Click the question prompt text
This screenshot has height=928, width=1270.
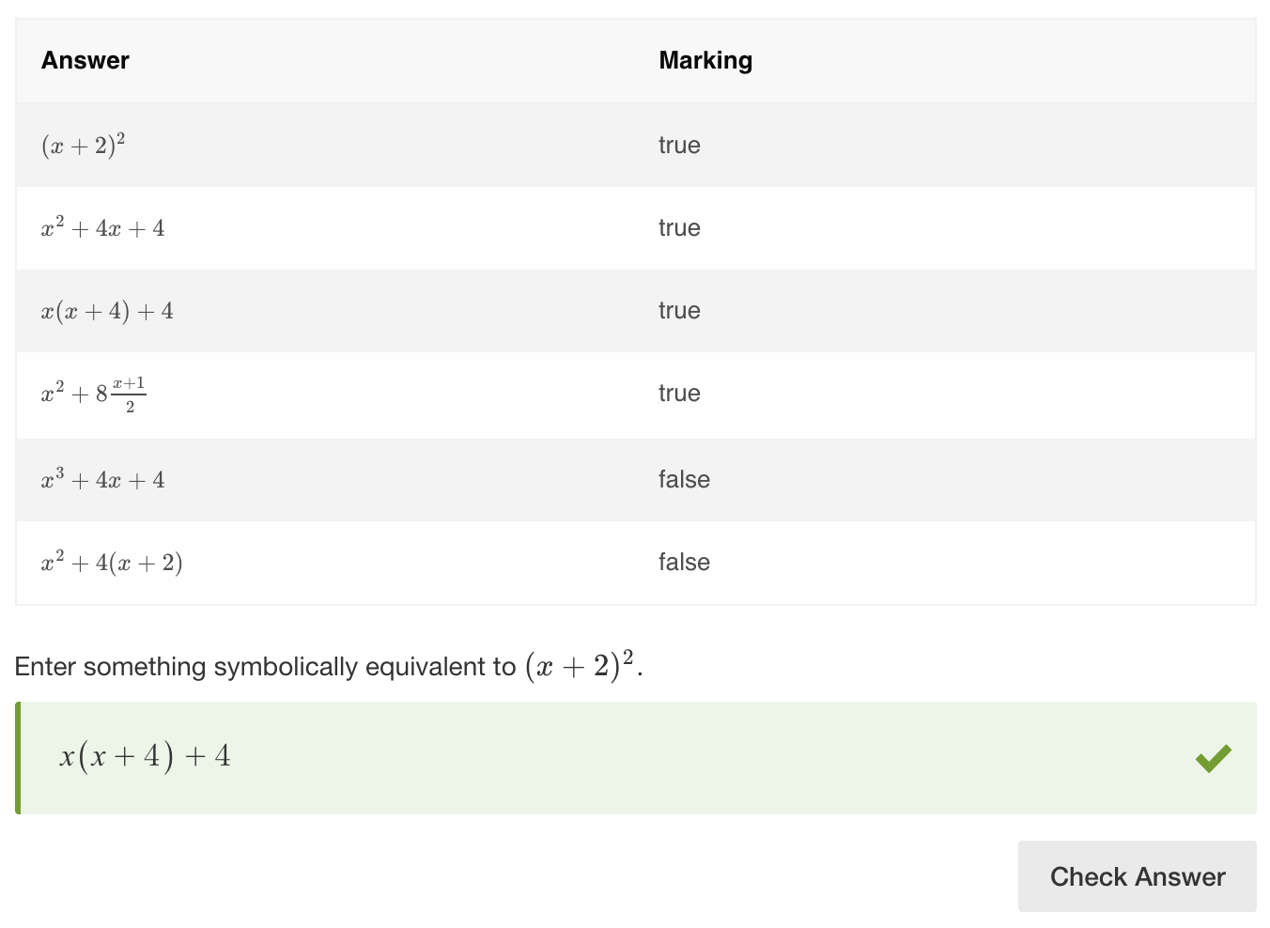click(x=329, y=666)
